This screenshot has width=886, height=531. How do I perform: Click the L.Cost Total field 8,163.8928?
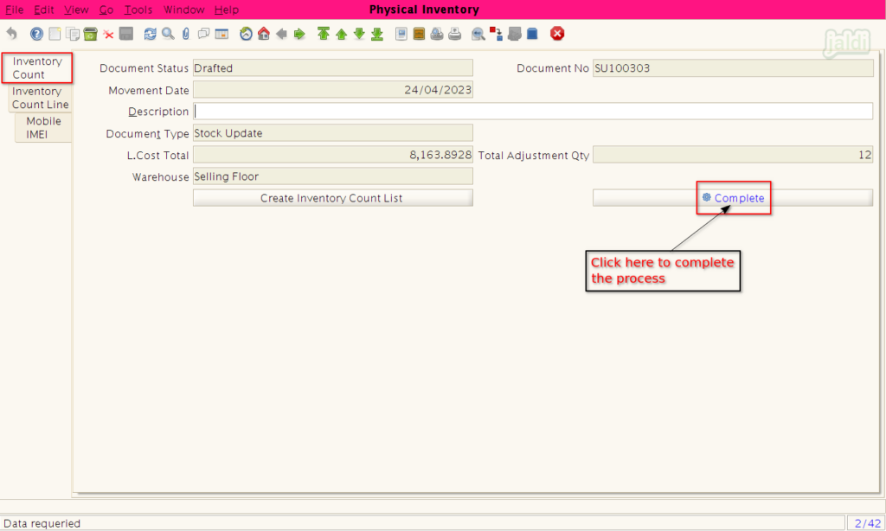pyautogui.click(x=333, y=155)
